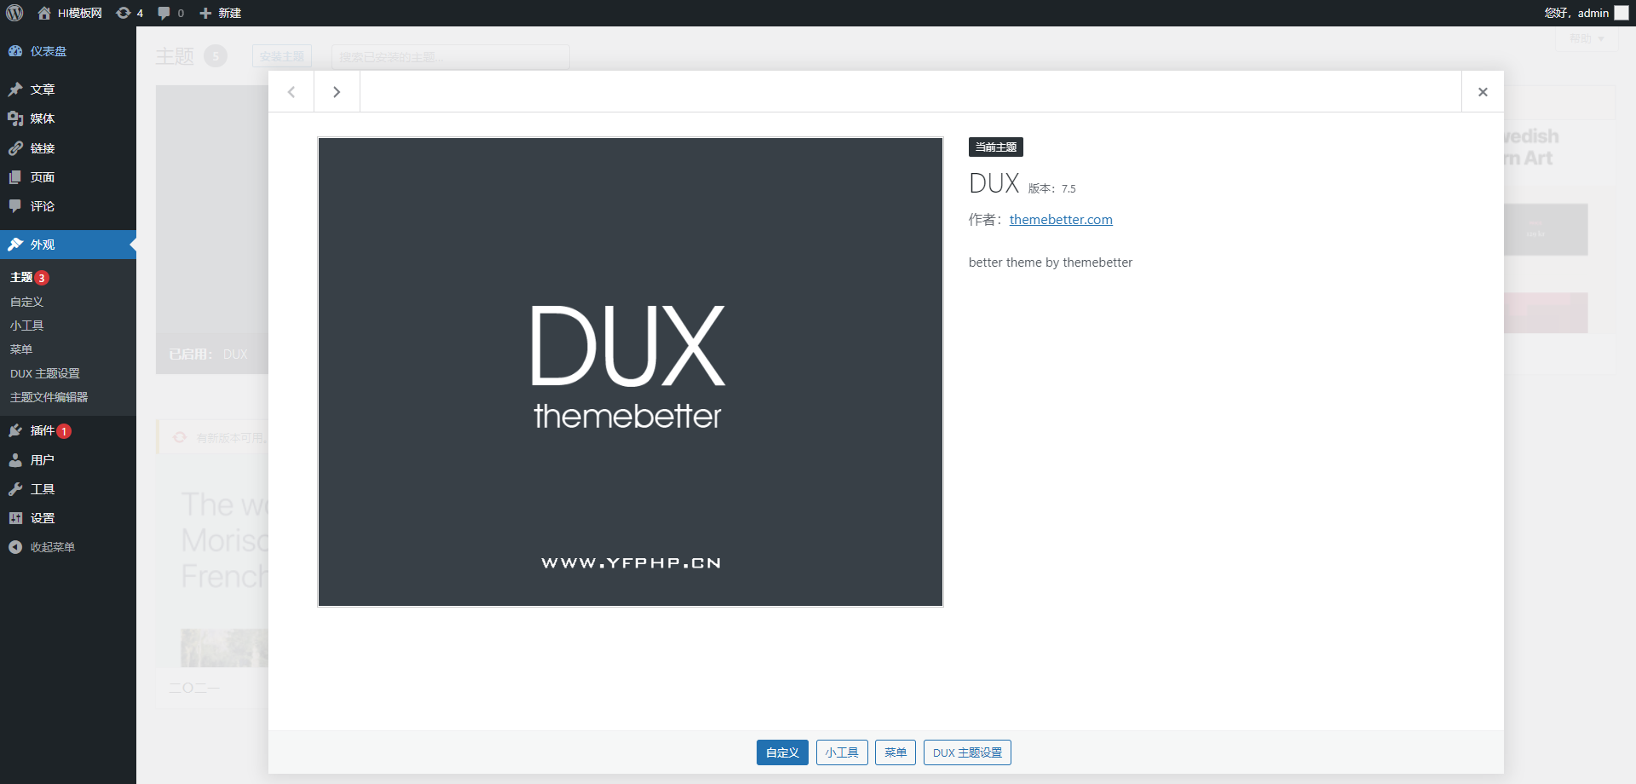Open 设置 menu item
The image size is (1636, 784).
68,518
